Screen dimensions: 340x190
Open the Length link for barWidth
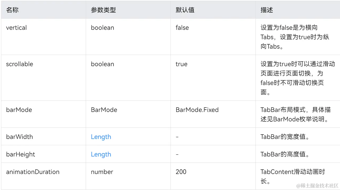tap(101, 137)
